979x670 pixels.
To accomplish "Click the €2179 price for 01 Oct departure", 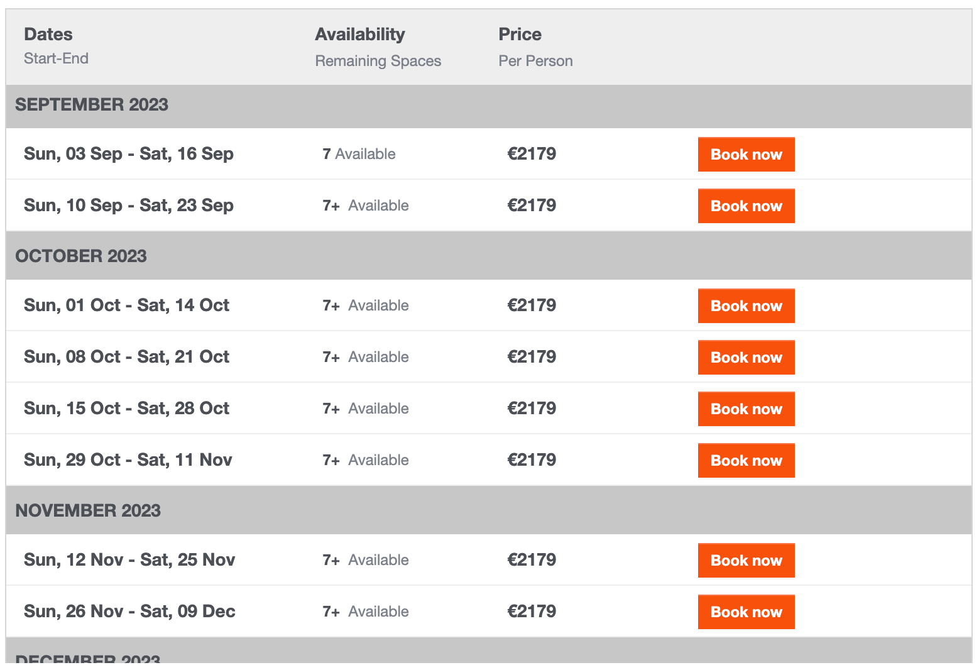I will [532, 305].
